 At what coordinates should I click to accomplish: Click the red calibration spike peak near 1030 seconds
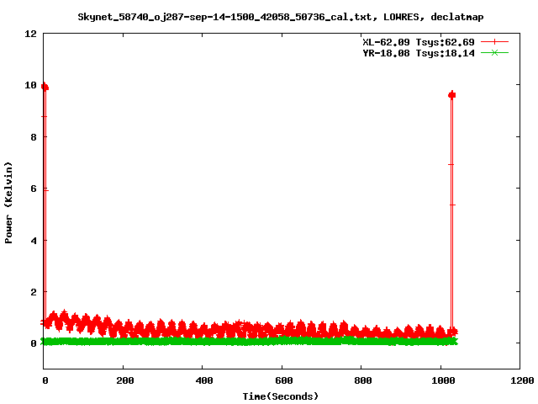point(452,95)
